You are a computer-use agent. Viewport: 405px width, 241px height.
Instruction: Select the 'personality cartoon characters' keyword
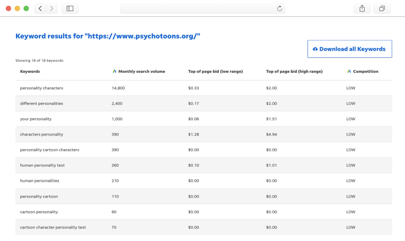[50, 150]
